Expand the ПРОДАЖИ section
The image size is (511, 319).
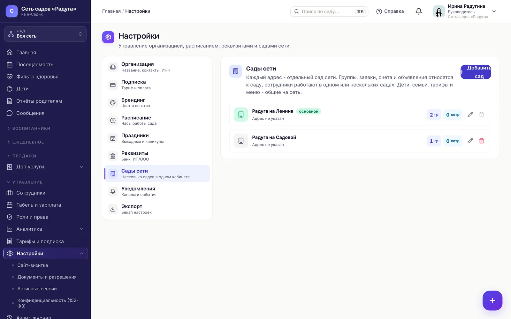point(22,156)
